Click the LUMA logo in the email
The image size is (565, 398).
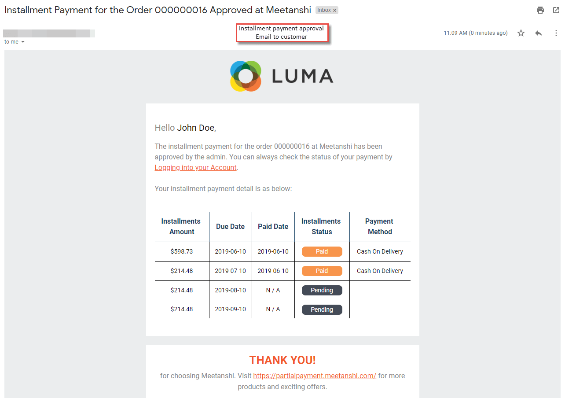[x=282, y=76]
